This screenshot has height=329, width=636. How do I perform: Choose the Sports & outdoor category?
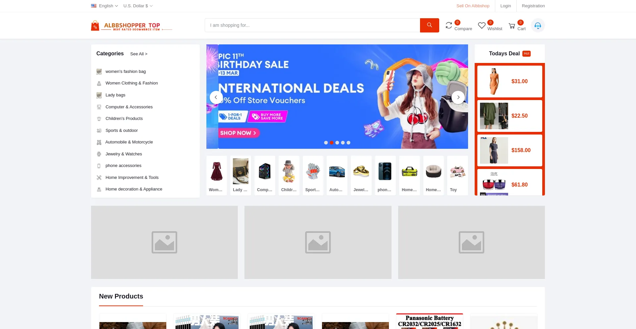tap(122, 131)
